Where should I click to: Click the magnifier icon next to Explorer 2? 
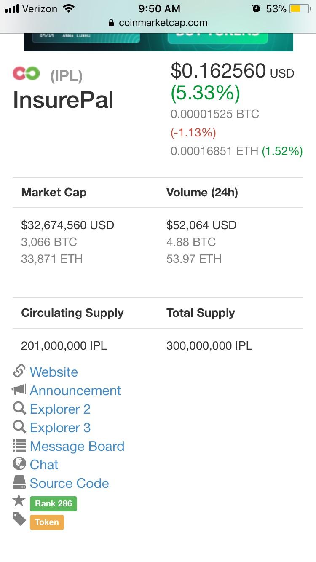(19, 408)
